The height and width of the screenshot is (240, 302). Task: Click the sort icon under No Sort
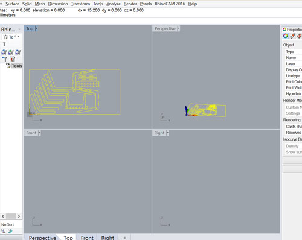coord(4,231)
